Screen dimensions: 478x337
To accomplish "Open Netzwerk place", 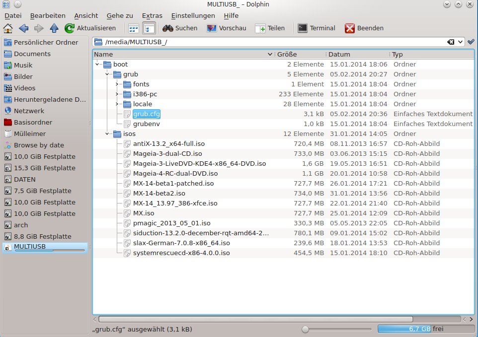I will pyautogui.click(x=45, y=111).
